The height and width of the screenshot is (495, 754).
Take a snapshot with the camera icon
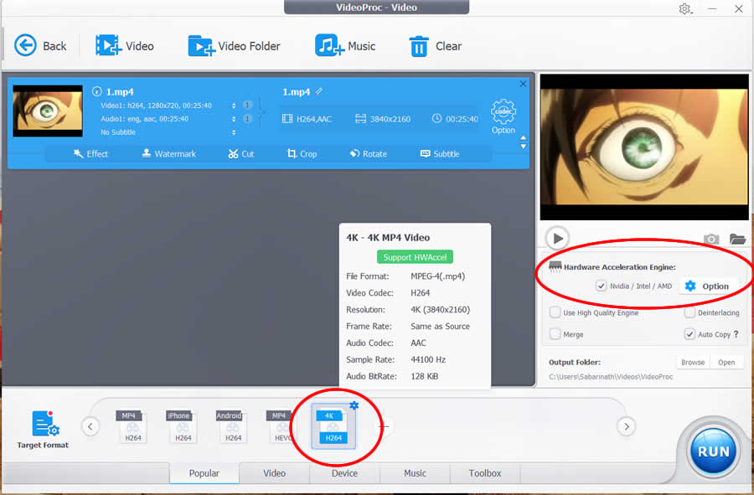(711, 239)
